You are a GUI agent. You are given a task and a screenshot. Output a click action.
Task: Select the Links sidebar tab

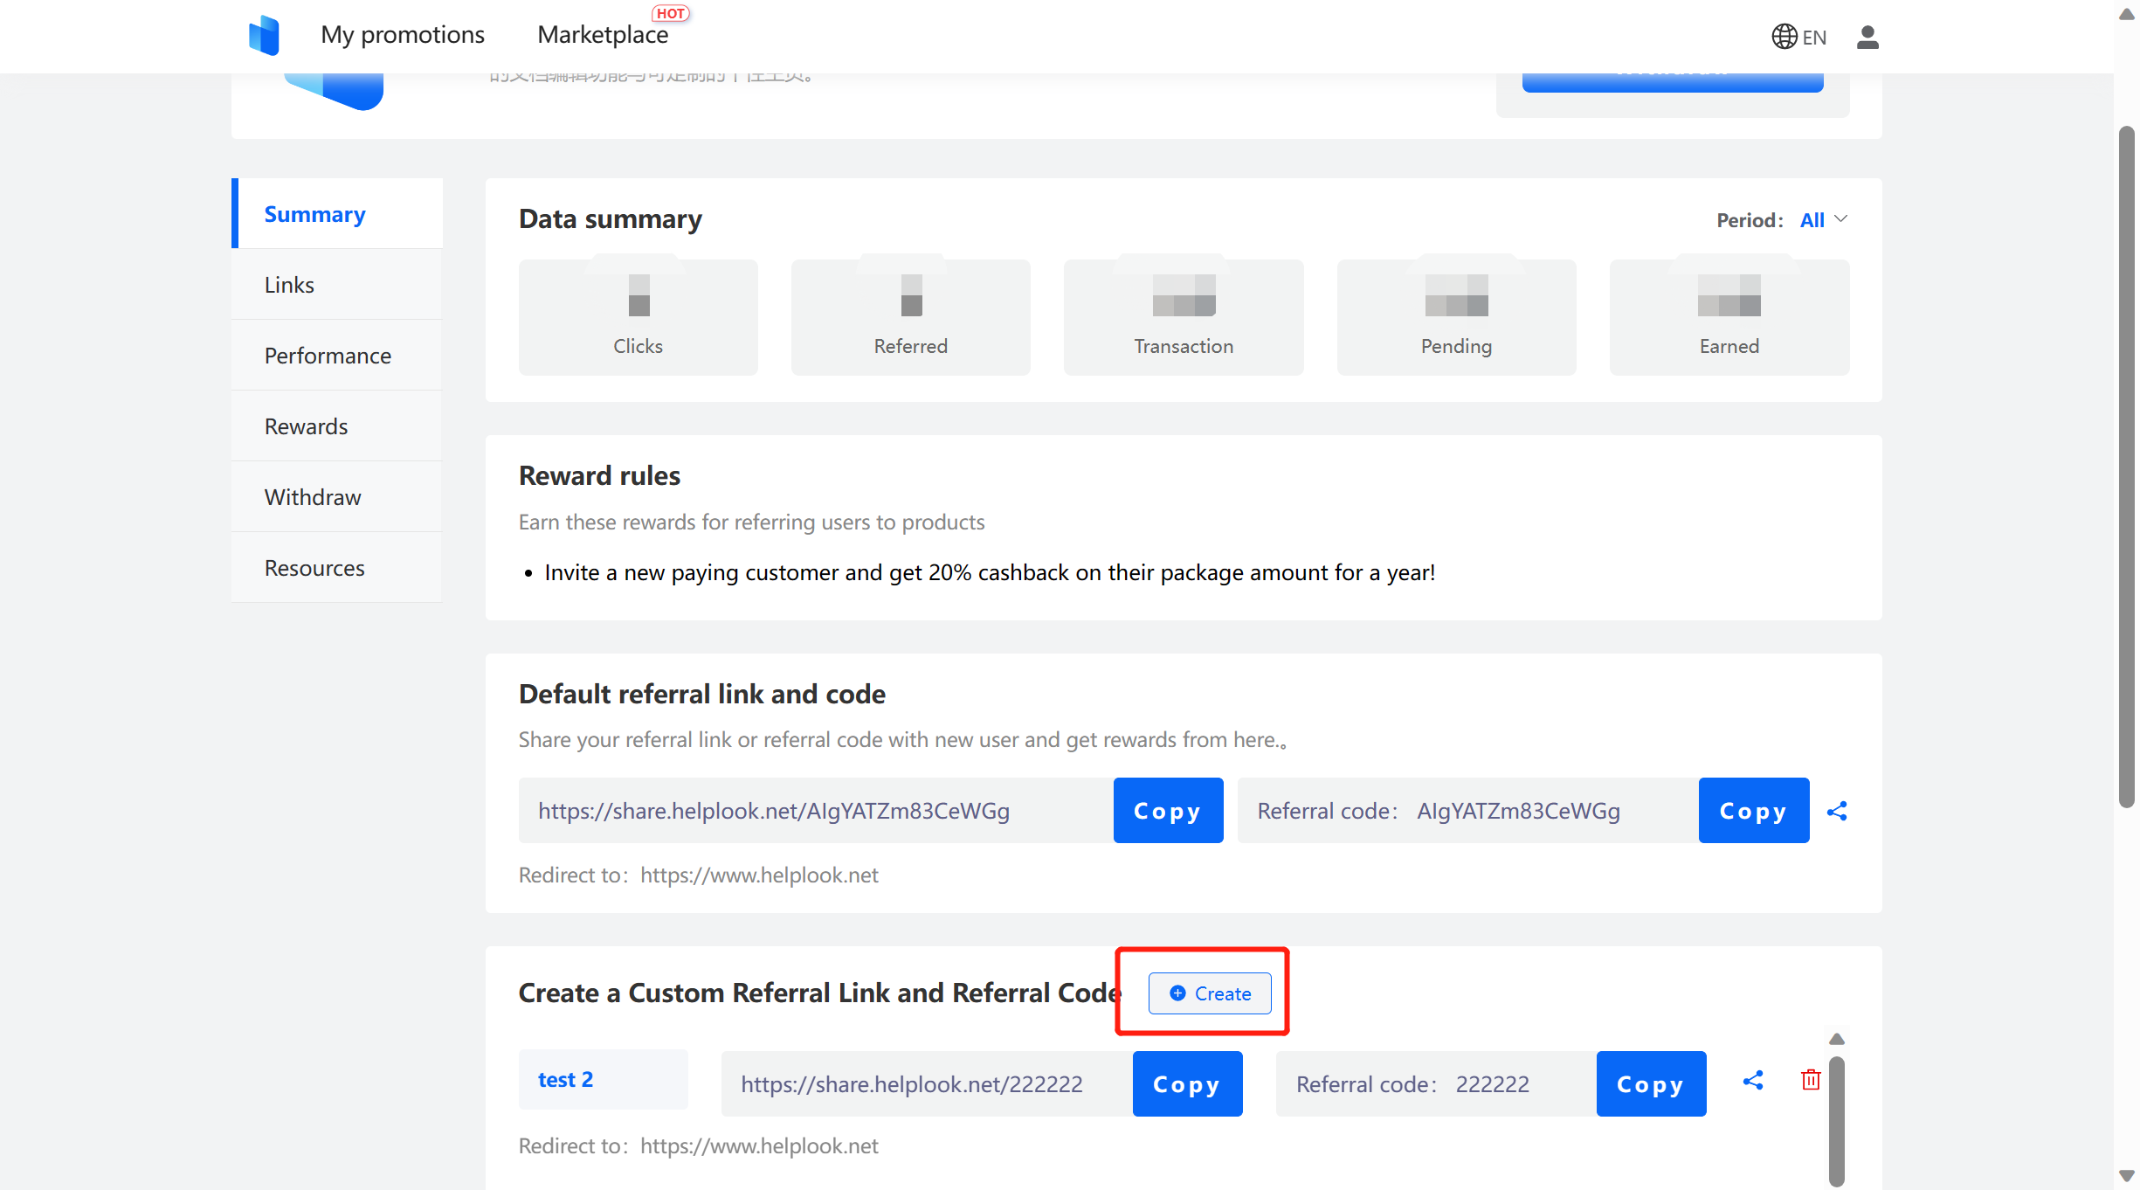[x=288, y=284]
